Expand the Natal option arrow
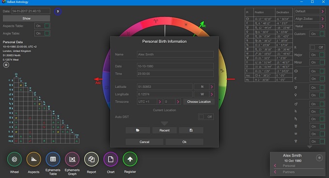 click(323, 26)
